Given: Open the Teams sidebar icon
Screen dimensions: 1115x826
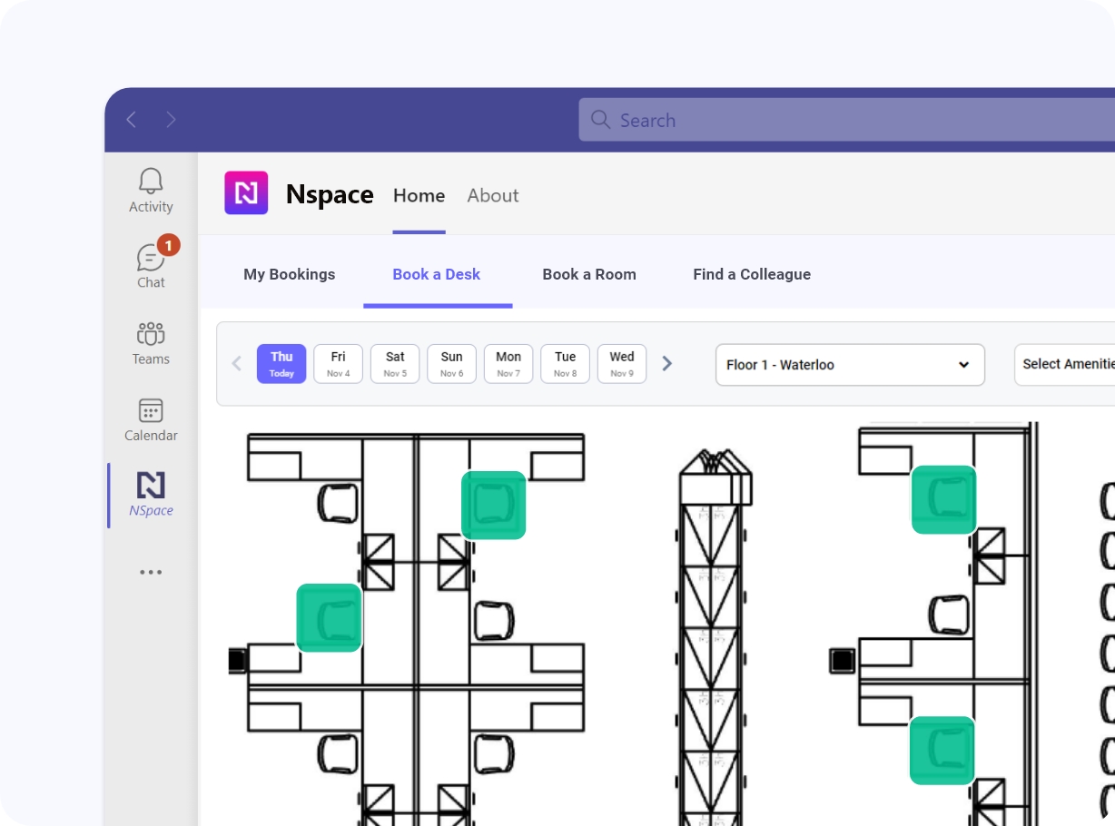Looking at the screenshot, I should point(151,343).
